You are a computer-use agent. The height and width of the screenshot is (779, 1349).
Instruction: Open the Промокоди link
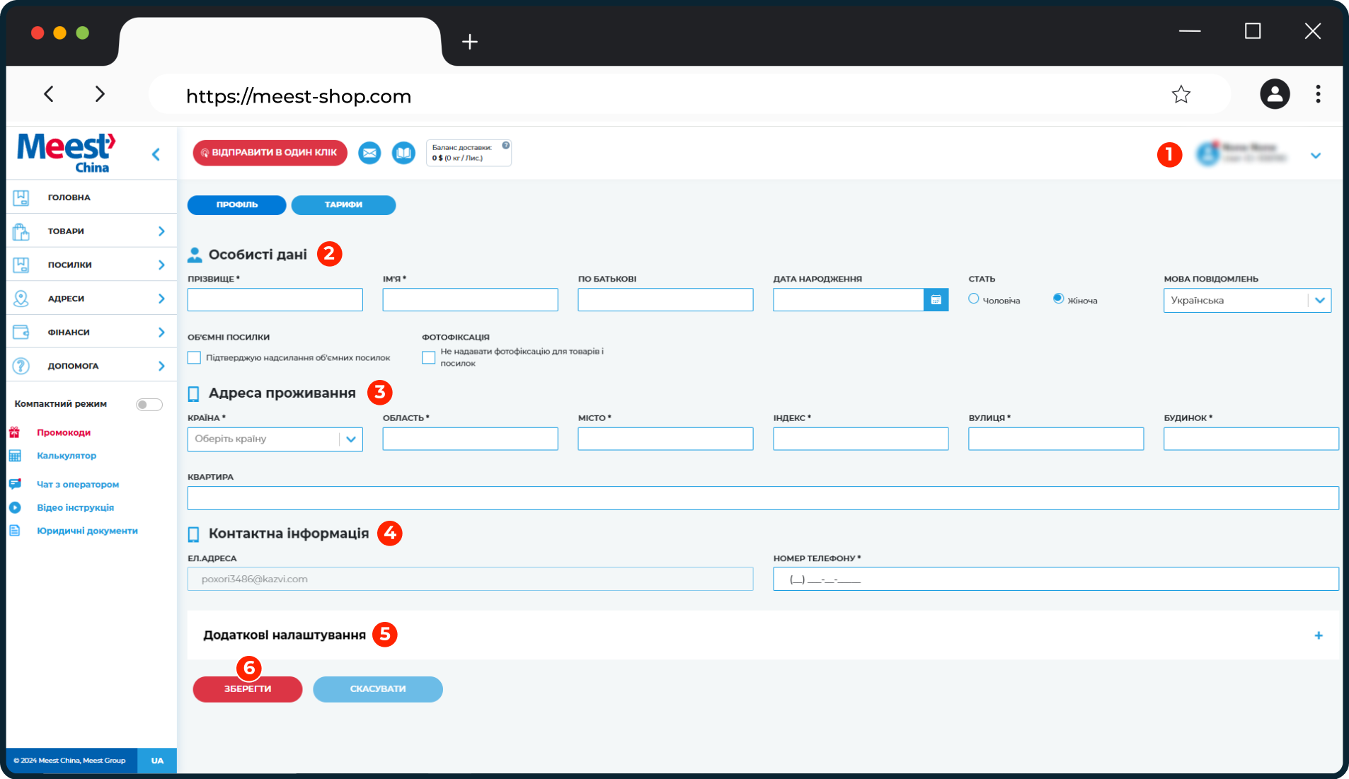(64, 432)
